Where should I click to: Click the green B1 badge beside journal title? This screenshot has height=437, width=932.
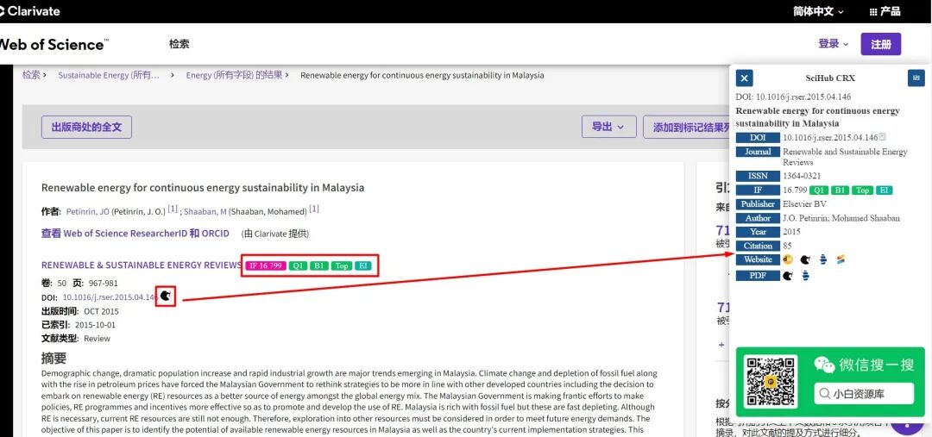click(318, 265)
